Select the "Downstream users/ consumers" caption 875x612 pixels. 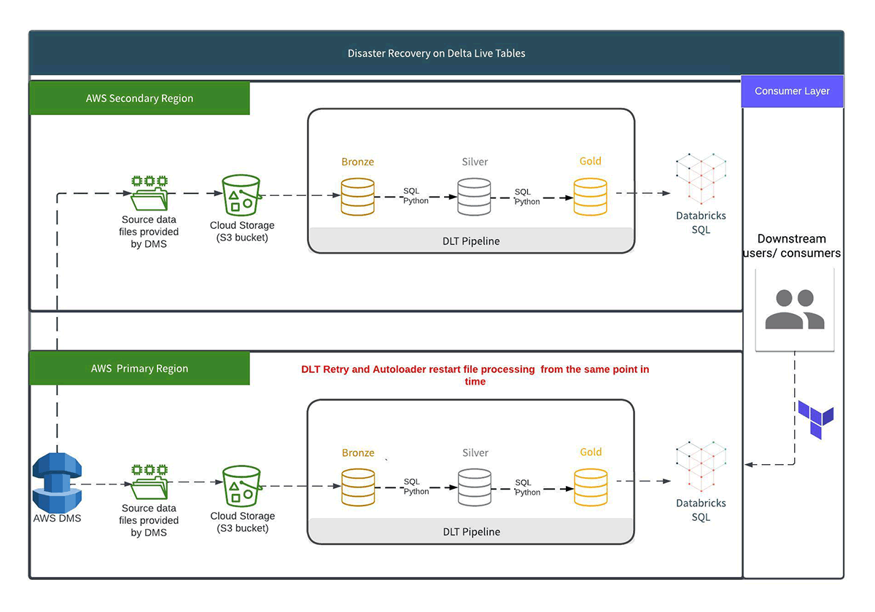(792, 246)
